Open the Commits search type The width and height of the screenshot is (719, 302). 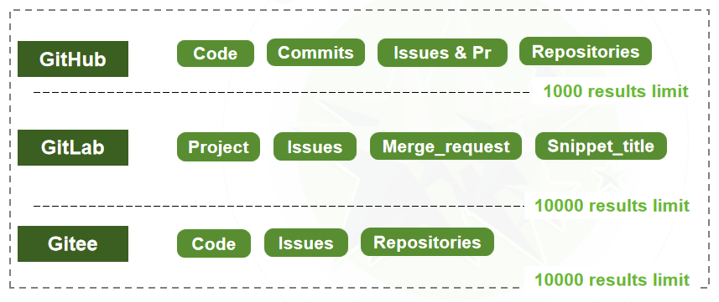pyautogui.click(x=316, y=52)
